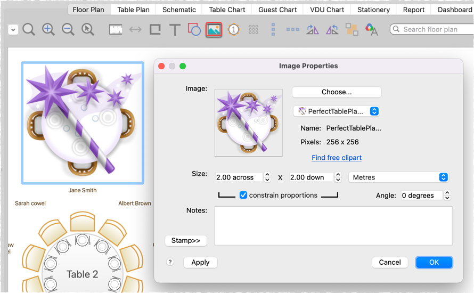
Task: Click the help question mark button
Action: (x=170, y=262)
